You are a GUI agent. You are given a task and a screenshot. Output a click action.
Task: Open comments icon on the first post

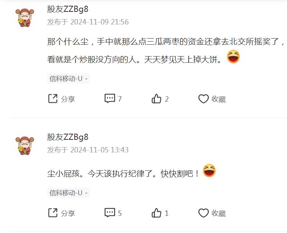(110, 99)
